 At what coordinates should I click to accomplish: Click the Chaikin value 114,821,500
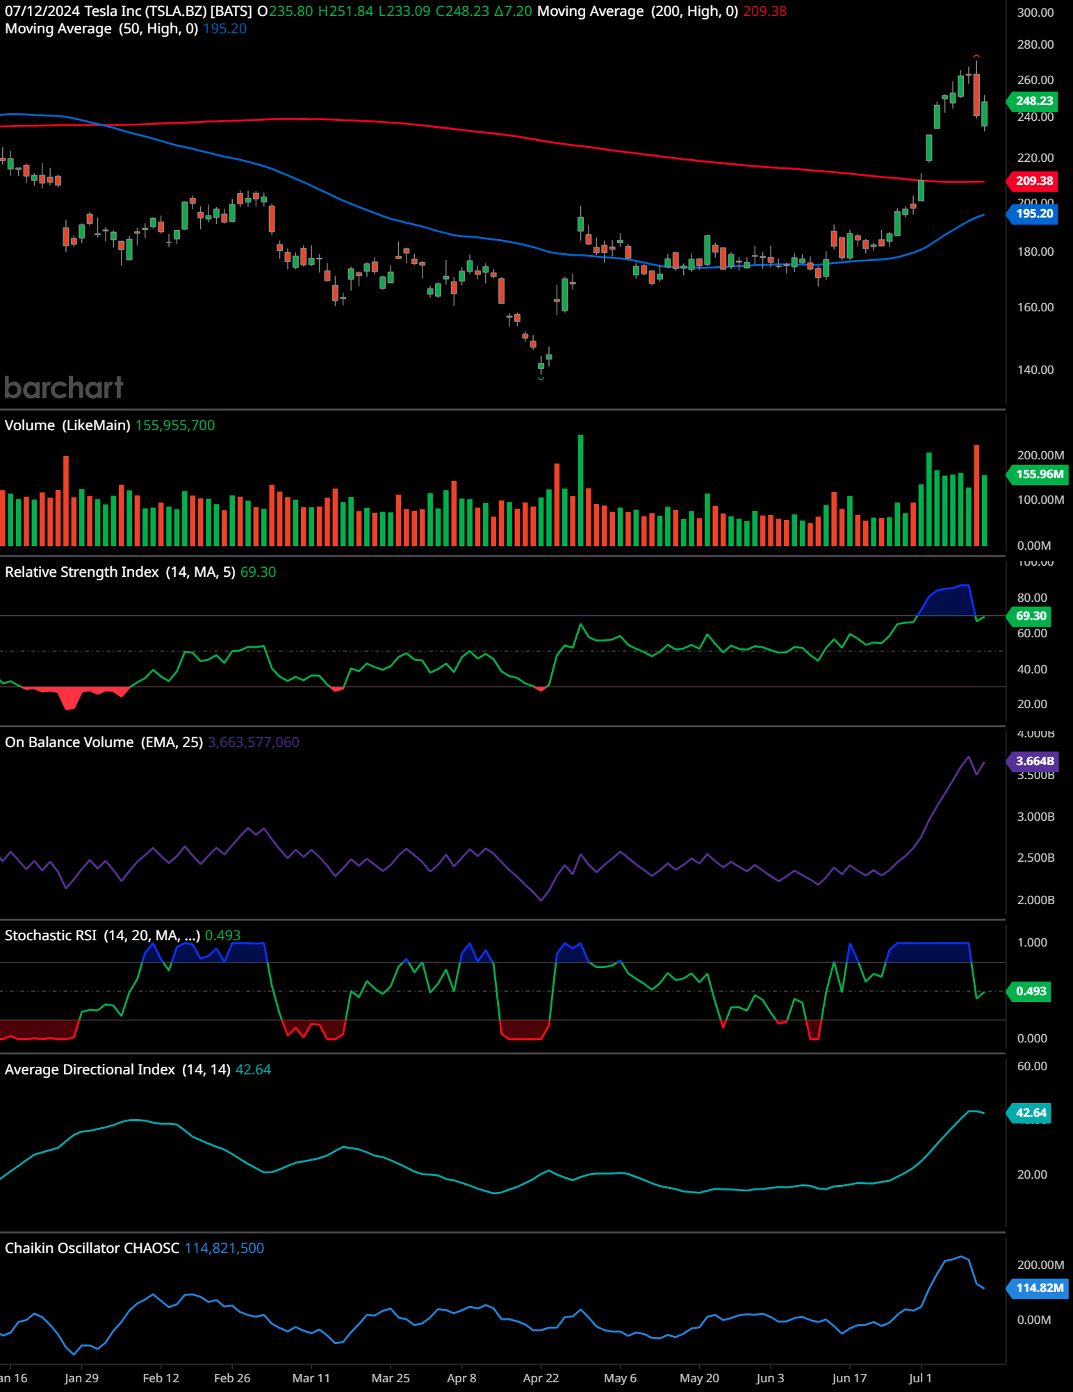224,1248
